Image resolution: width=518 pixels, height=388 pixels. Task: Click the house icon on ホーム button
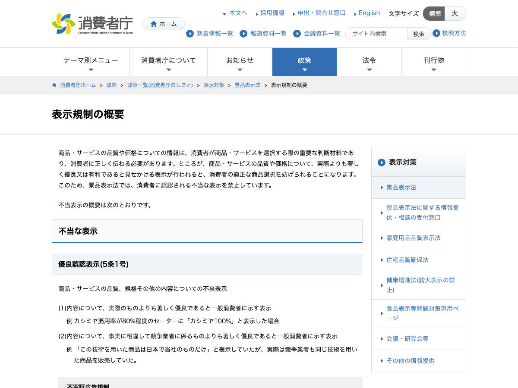pos(153,24)
